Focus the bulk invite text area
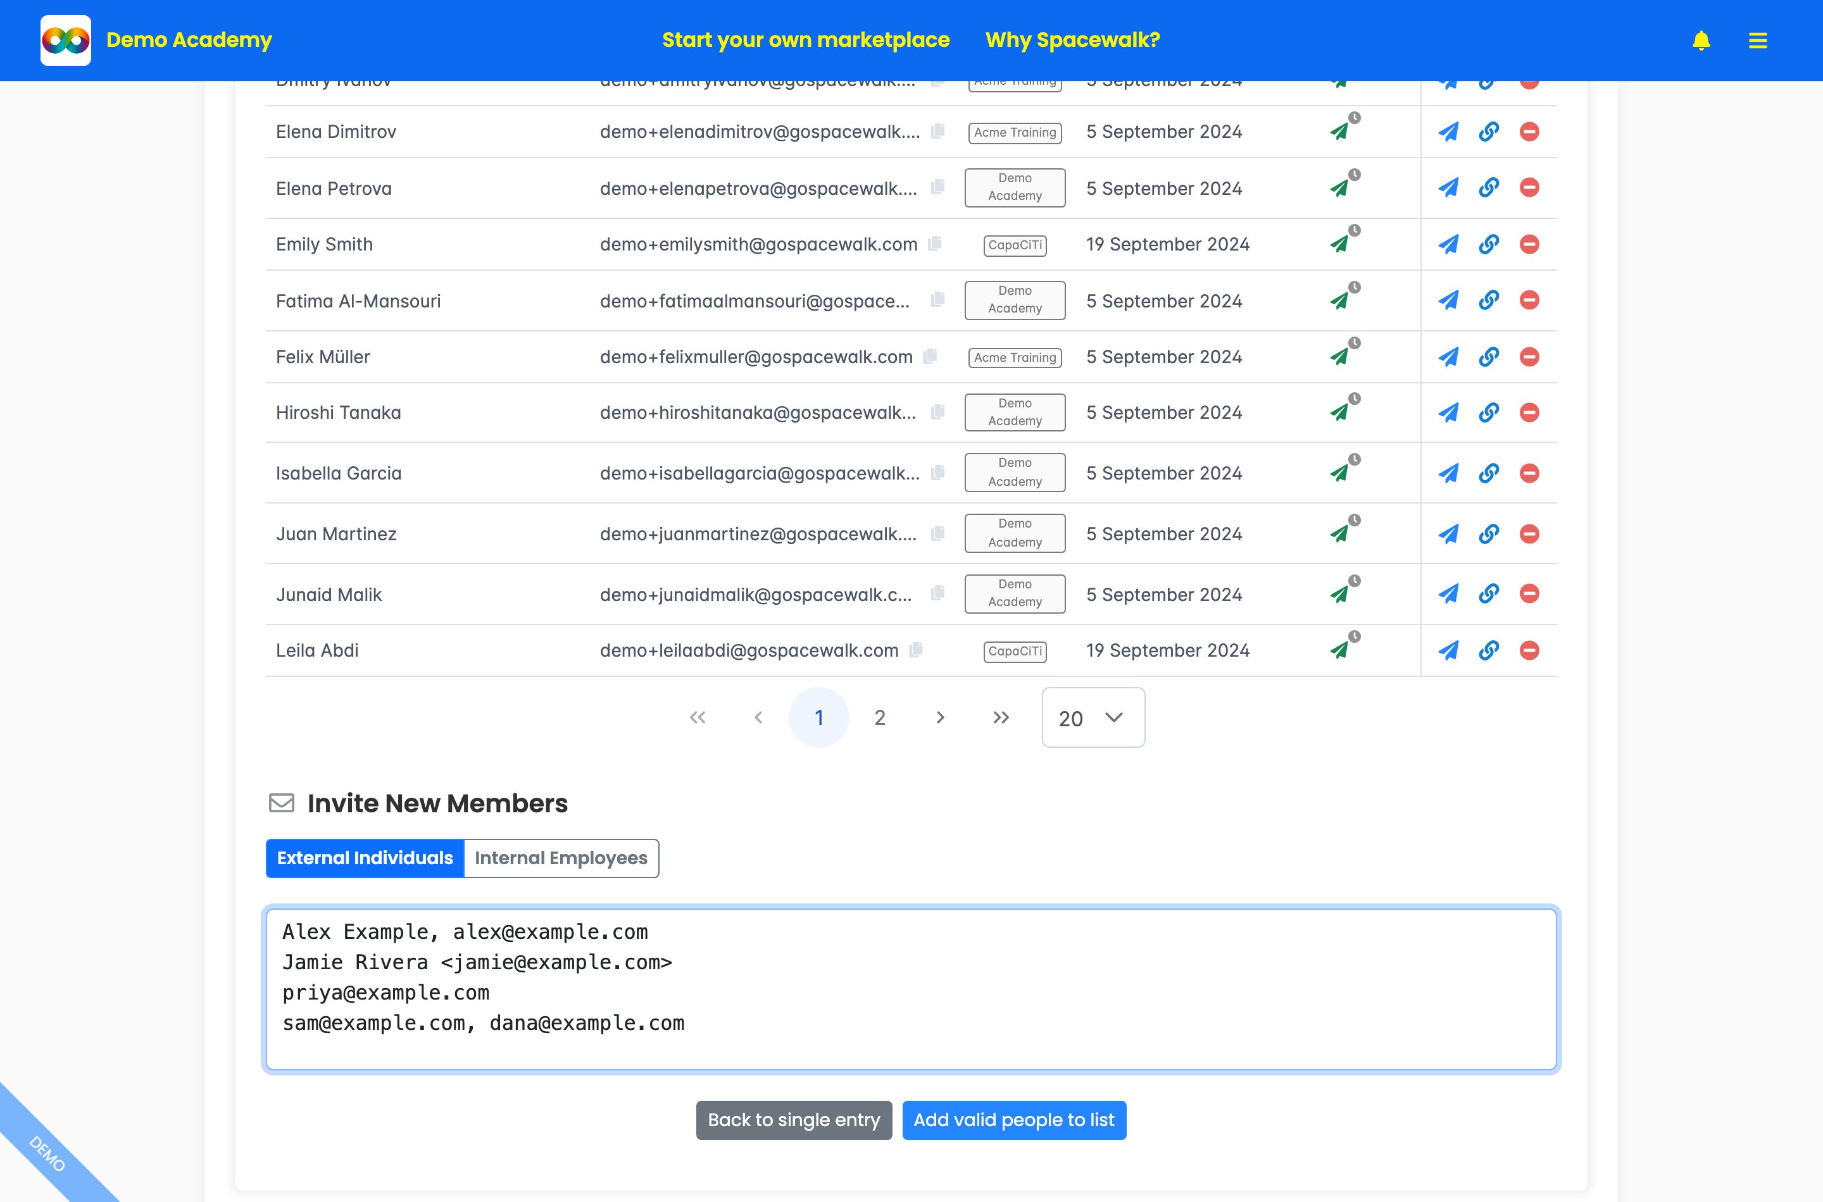This screenshot has width=1823, height=1202. [x=911, y=989]
